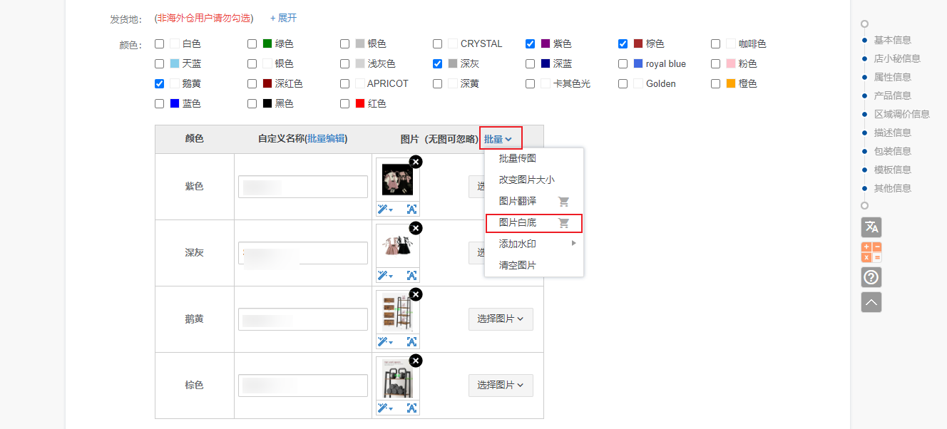Viewport: 947px width, 429px height.
Task: Open 选择图片 dropdown in 棕色 row
Action: click(501, 385)
